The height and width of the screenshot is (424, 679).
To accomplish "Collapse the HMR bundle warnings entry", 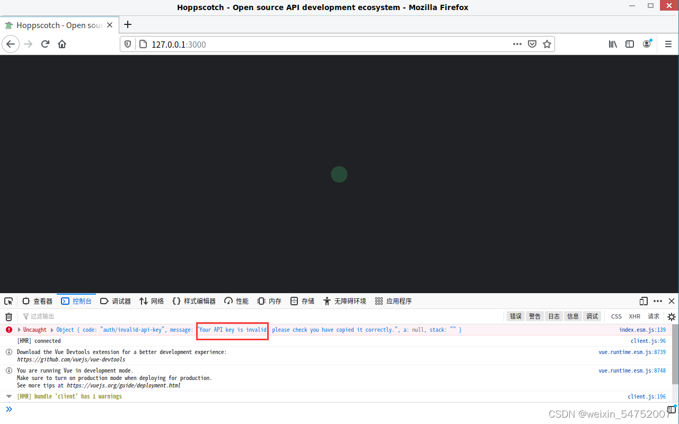I will pyautogui.click(x=8, y=396).
